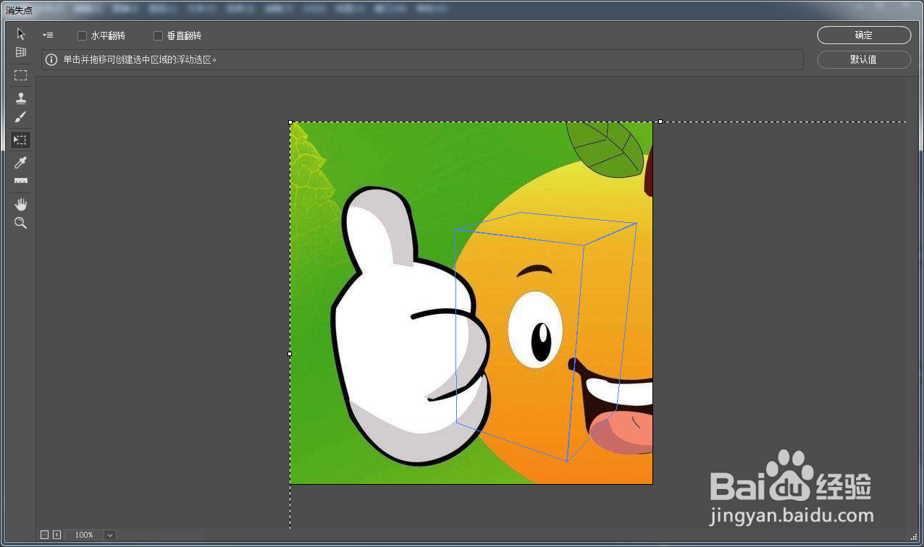Click the zoom in plus button
This screenshot has width=924, height=547.
[x=57, y=535]
